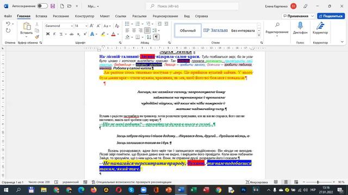348x195 pixels.
Task: Open the Рецензирование tab
Action: click(x=165, y=16)
